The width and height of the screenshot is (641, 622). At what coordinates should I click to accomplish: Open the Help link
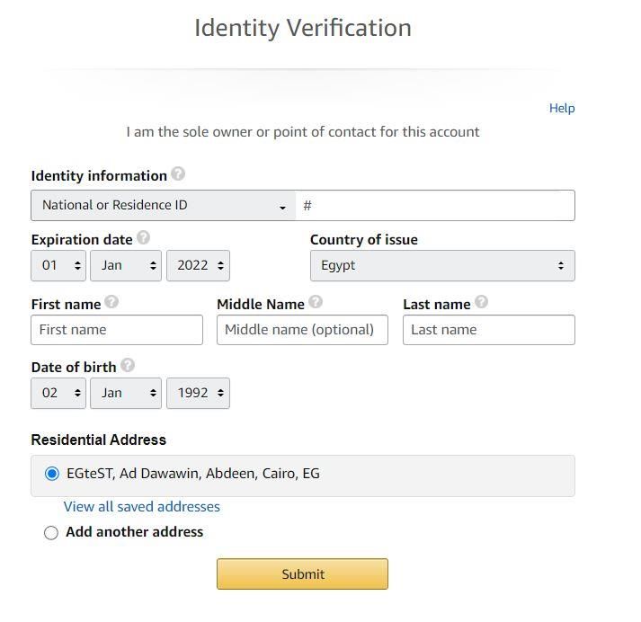(562, 108)
